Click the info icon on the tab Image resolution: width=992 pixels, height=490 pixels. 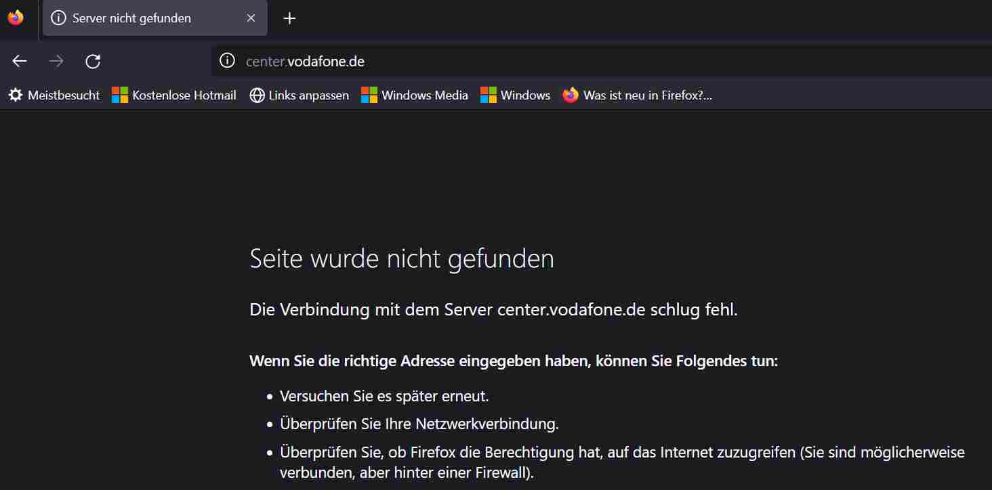tap(59, 18)
